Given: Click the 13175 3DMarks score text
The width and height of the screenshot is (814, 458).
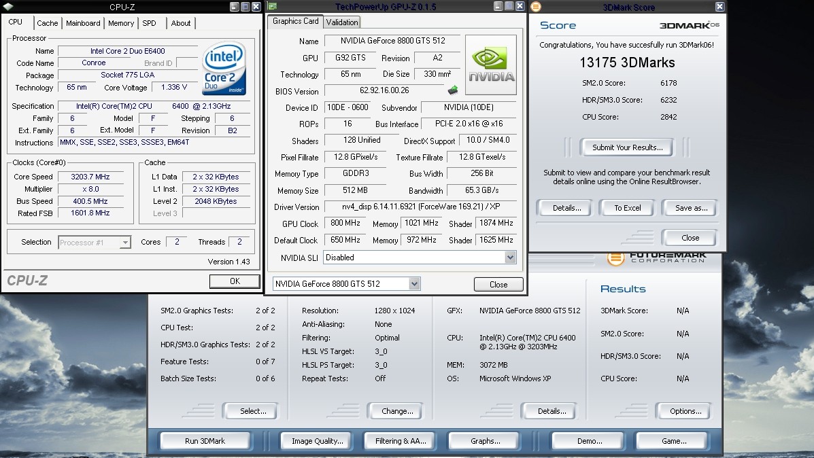Looking at the screenshot, I should click(x=627, y=63).
